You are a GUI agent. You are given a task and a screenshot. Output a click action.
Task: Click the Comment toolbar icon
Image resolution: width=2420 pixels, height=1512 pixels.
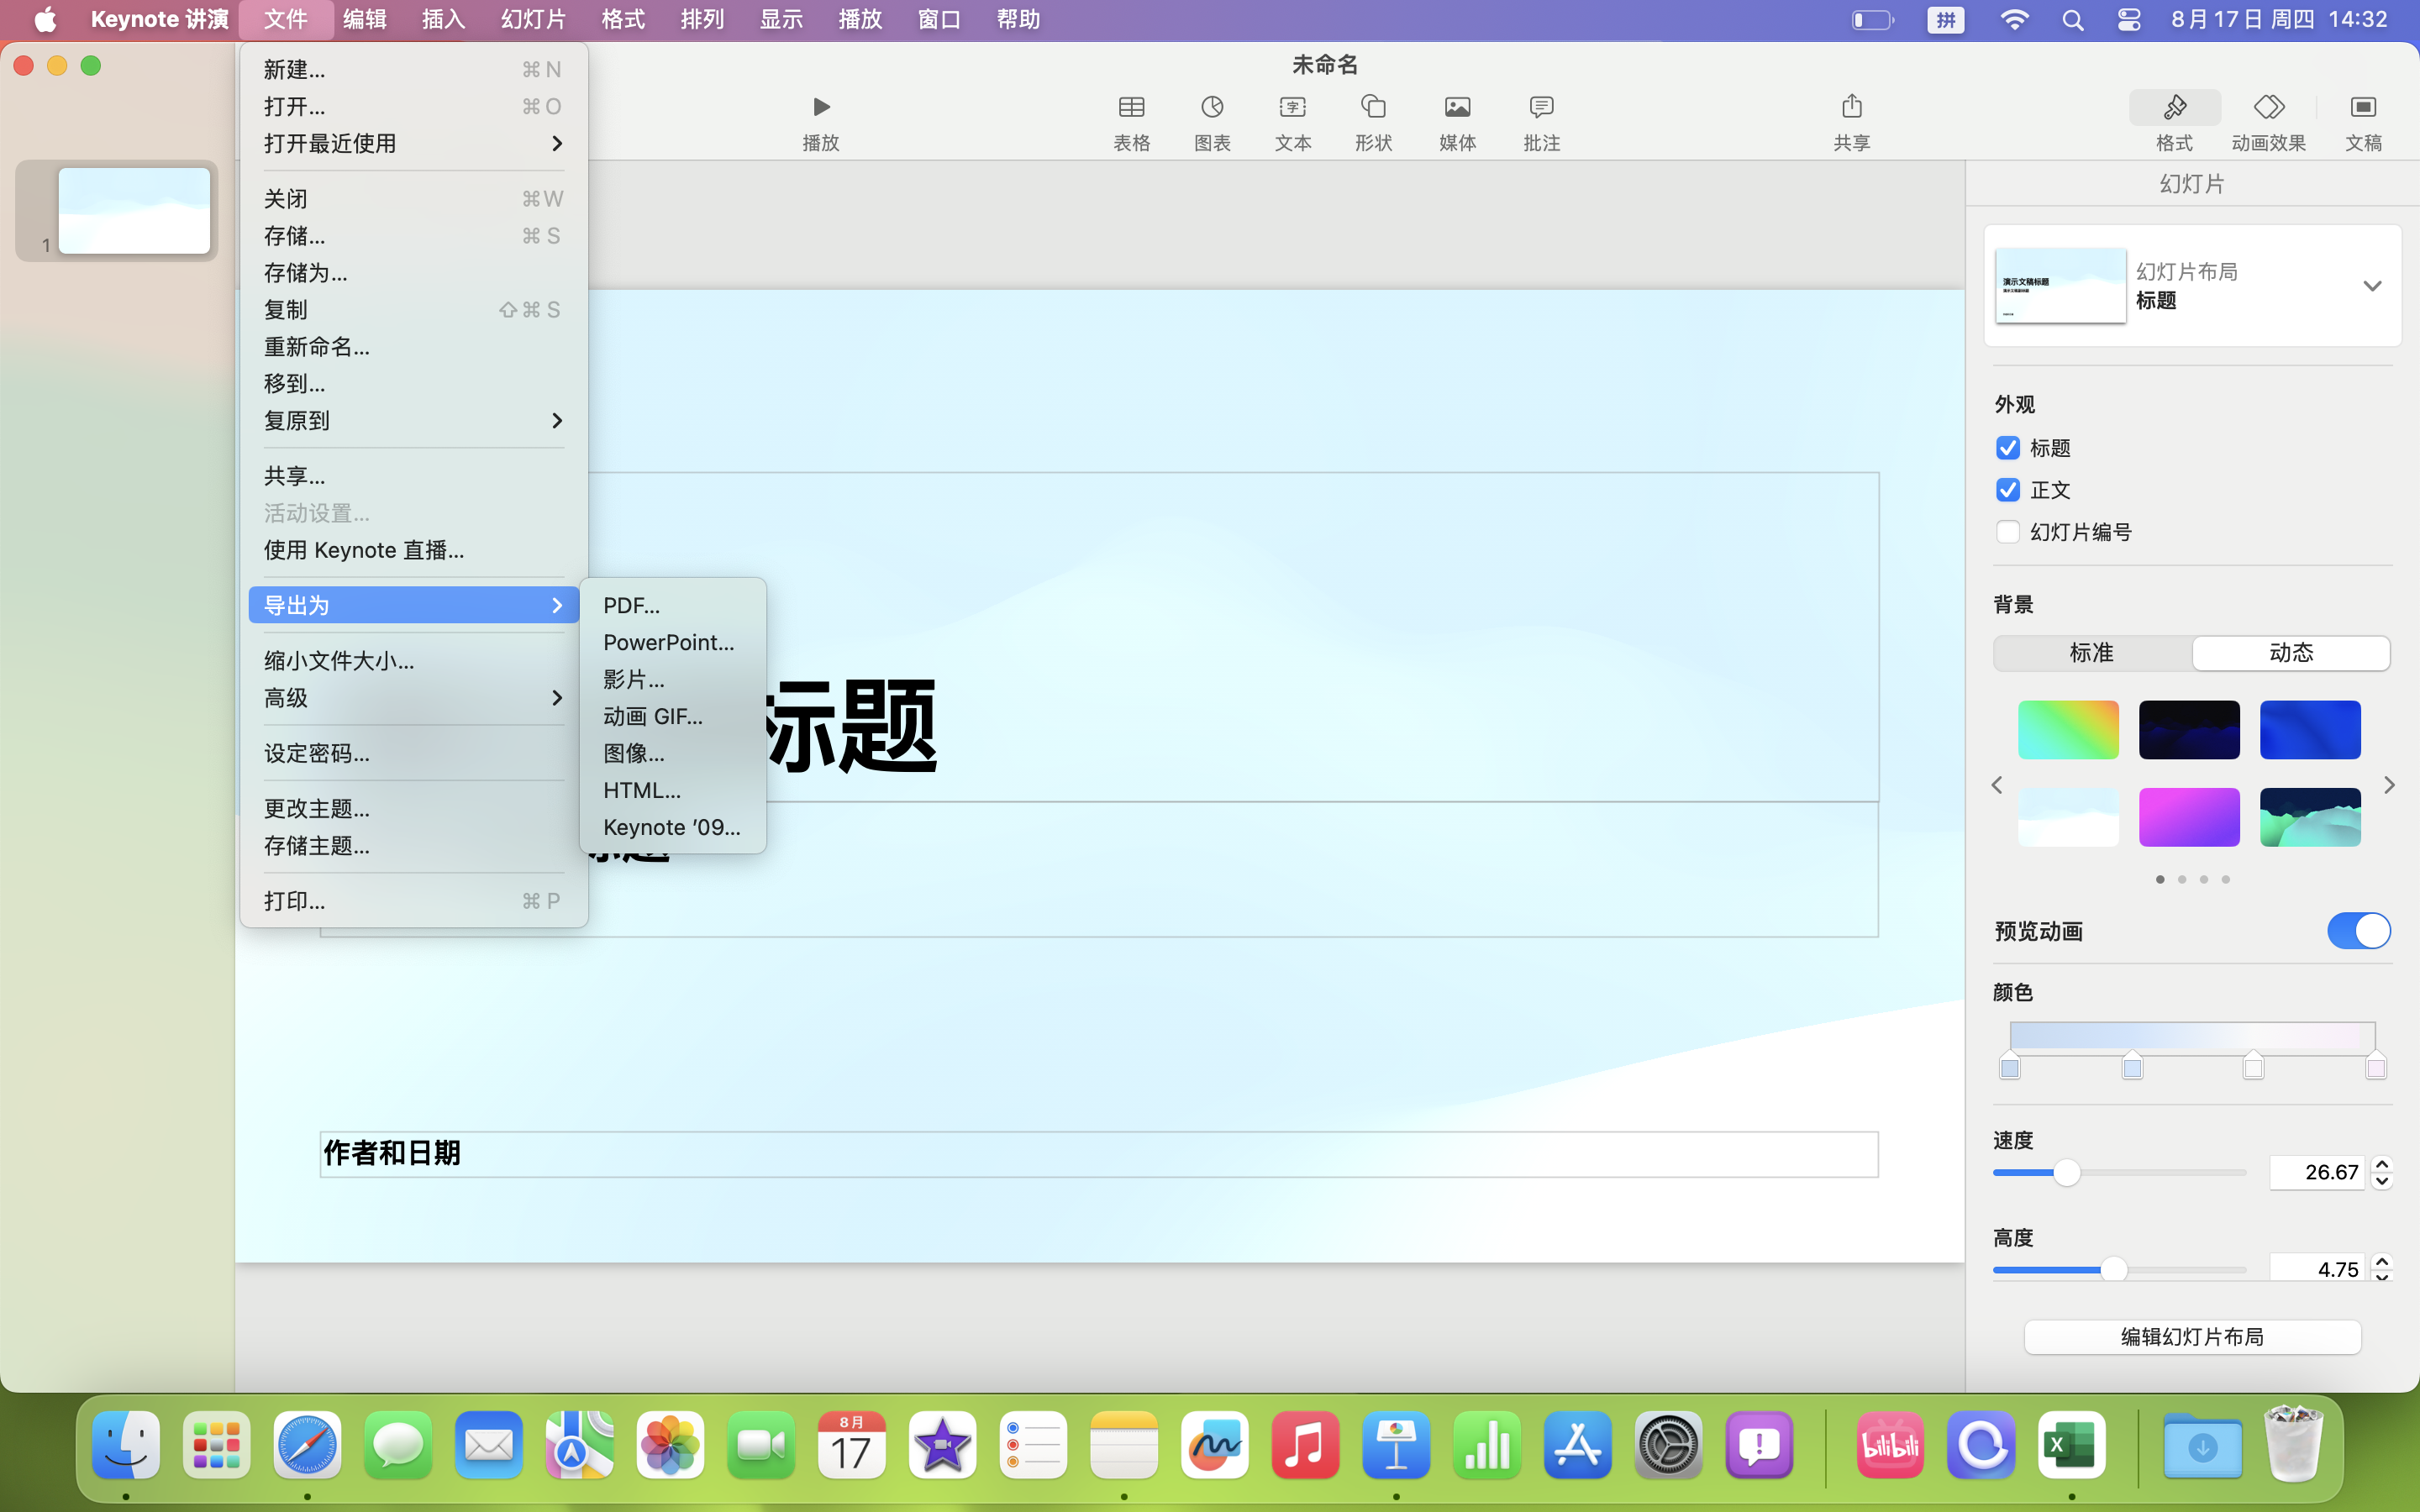coord(1541,108)
